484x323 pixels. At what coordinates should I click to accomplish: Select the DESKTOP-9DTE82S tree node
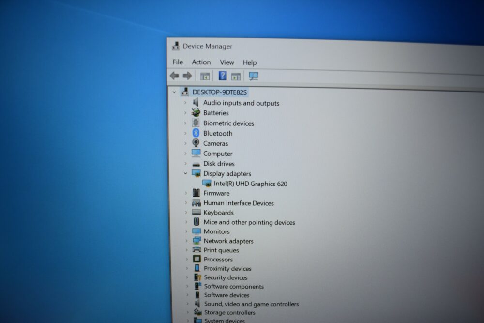(x=219, y=92)
